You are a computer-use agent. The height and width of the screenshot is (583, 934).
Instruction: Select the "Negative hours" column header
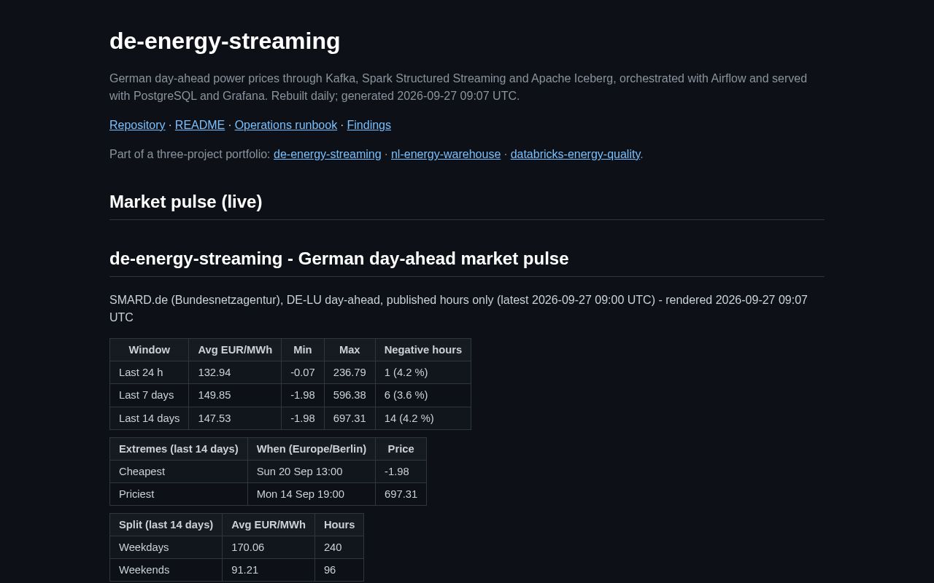click(x=423, y=350)
